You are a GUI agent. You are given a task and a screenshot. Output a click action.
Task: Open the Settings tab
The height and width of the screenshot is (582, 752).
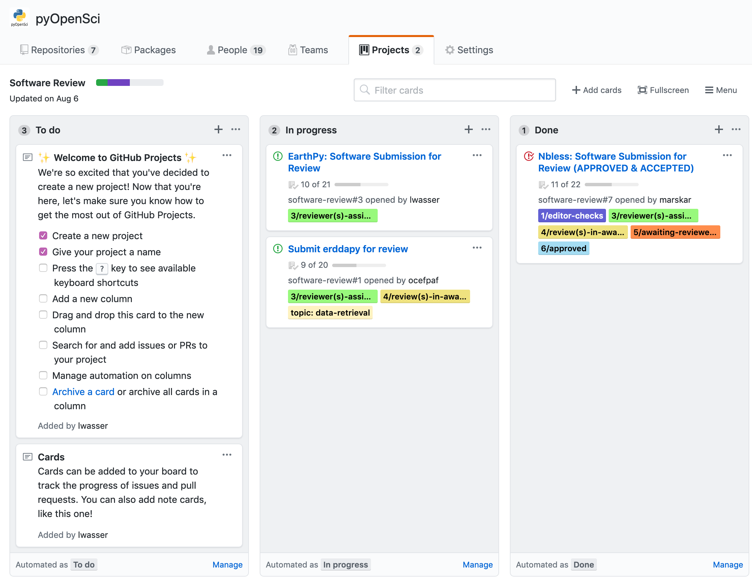point(469,50)
